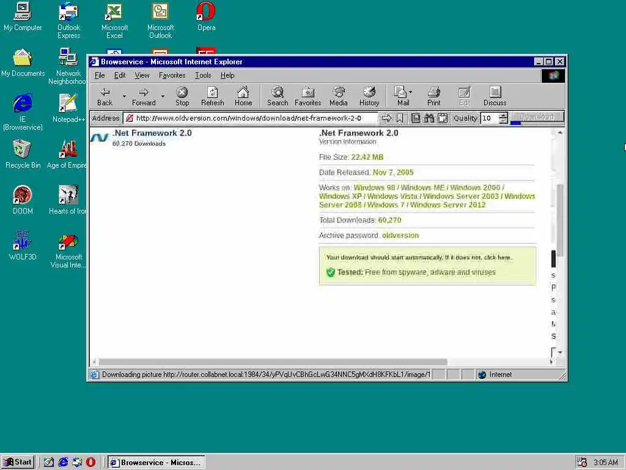Show browsing History
The height and width of the screenshot is (470, 626).
click(x=369, y=96)
